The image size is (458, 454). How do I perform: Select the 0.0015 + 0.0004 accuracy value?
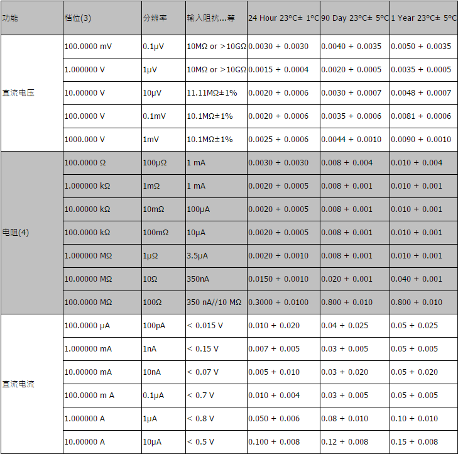(278, 70)
